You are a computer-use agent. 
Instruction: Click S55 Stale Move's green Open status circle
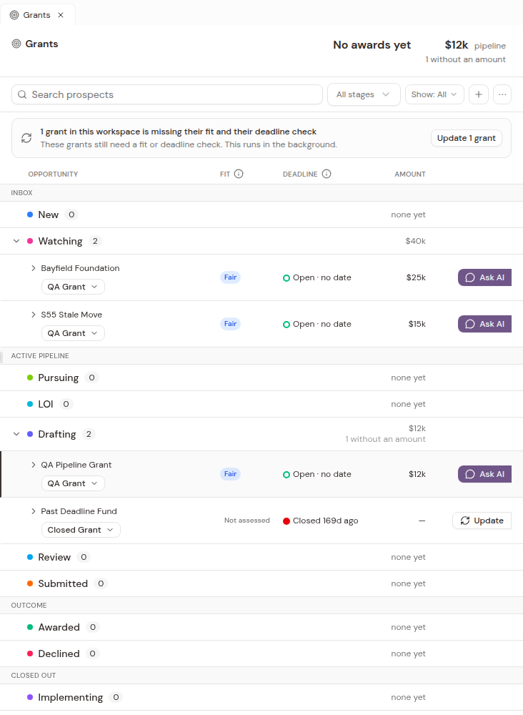click(x=287, y=325)
